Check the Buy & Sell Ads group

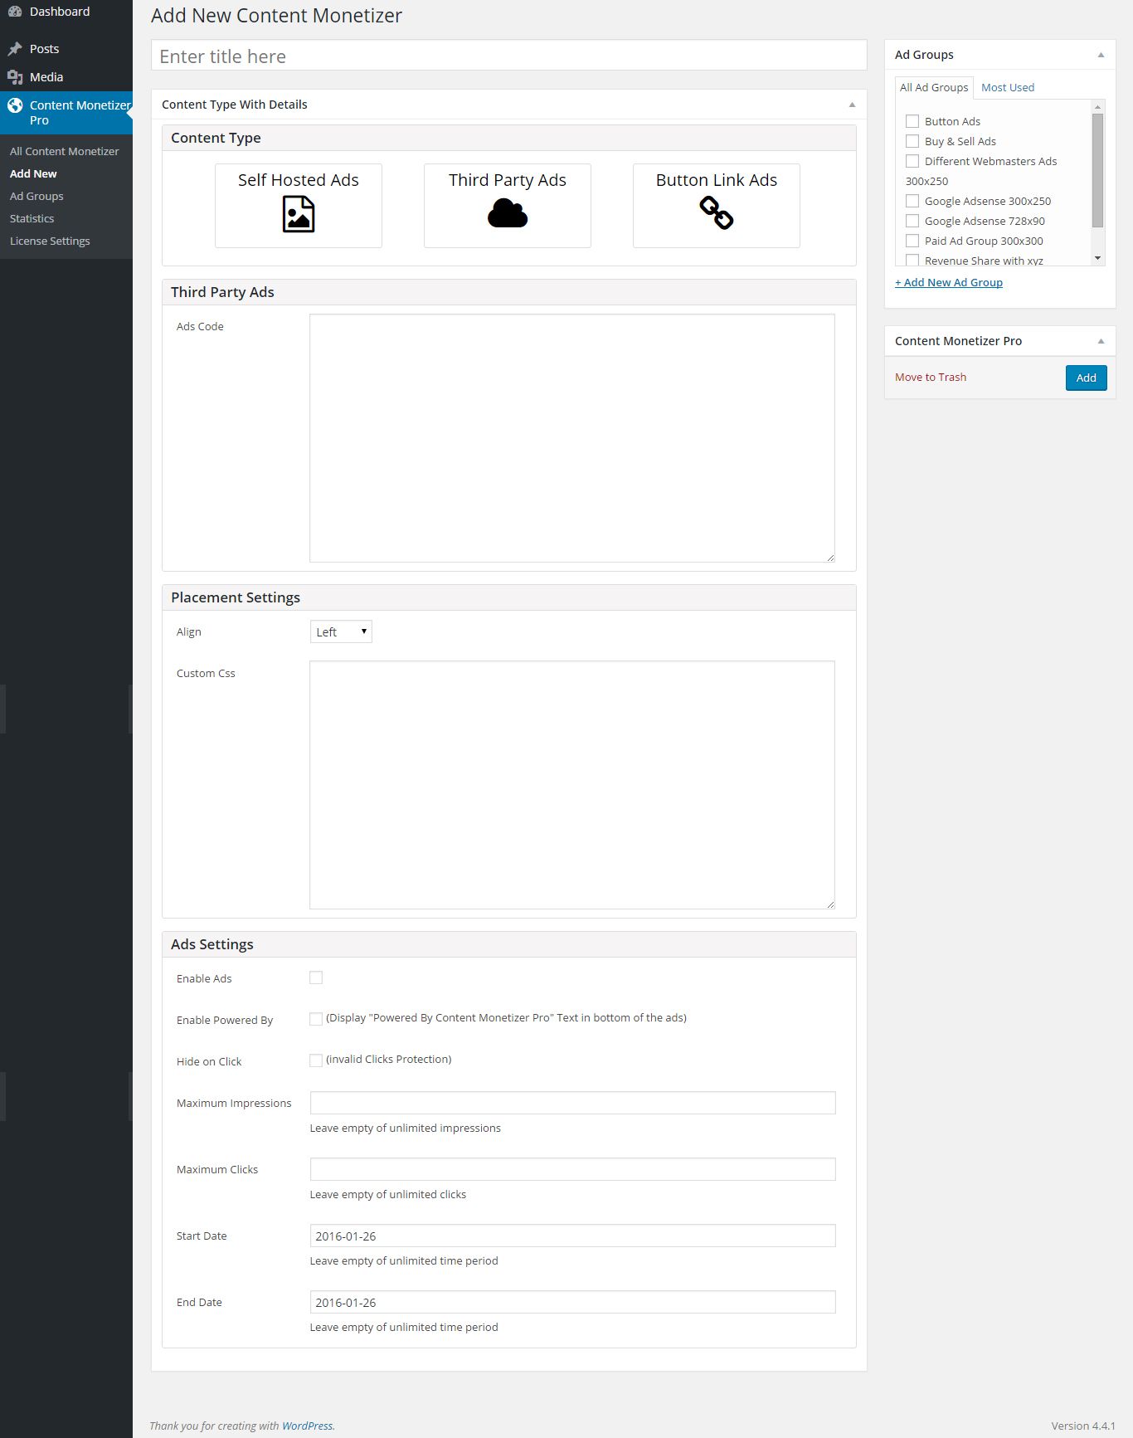[x=912, y=141]
